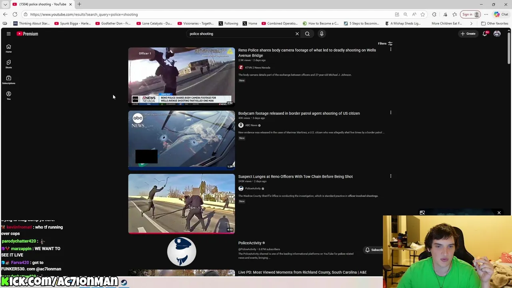Open options menu for Bodycam border patrol video

(x=391, y=113)
